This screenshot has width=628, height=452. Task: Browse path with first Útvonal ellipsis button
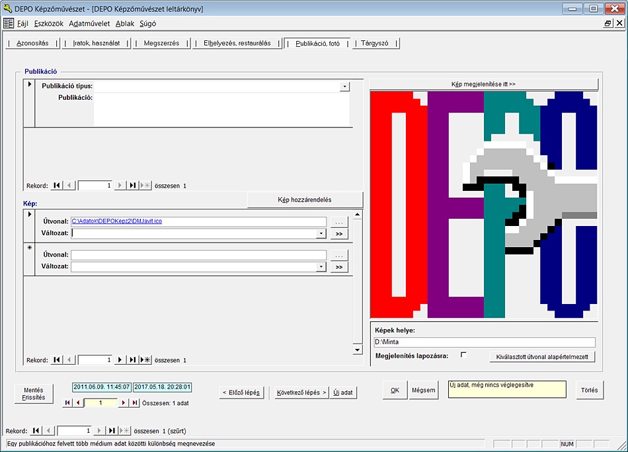tap(338, 222)
